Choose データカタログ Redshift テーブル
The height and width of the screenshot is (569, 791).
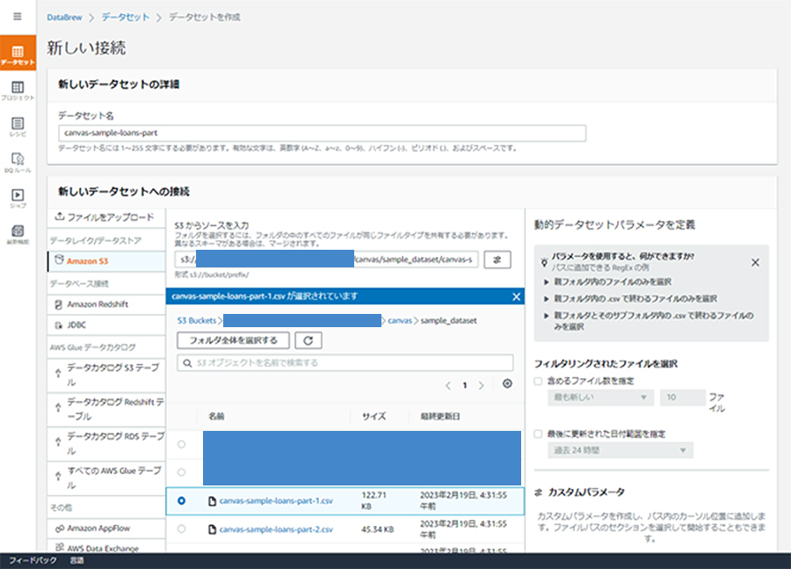pyautogui.click(x=106, y=409)
